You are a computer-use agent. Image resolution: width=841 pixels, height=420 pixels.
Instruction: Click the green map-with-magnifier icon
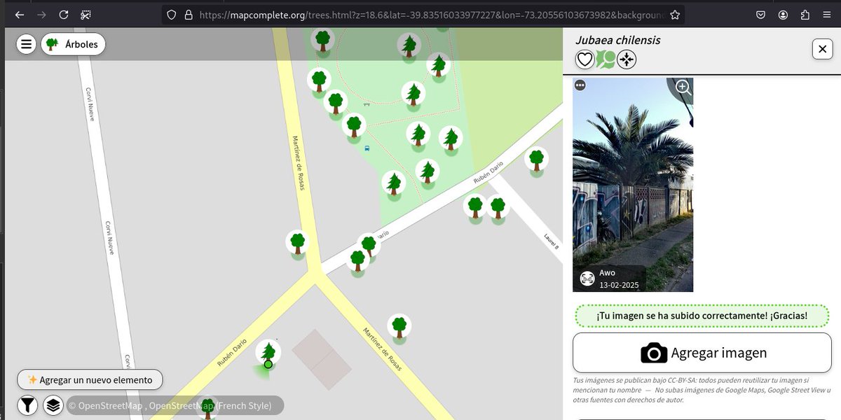coord(606,60)
